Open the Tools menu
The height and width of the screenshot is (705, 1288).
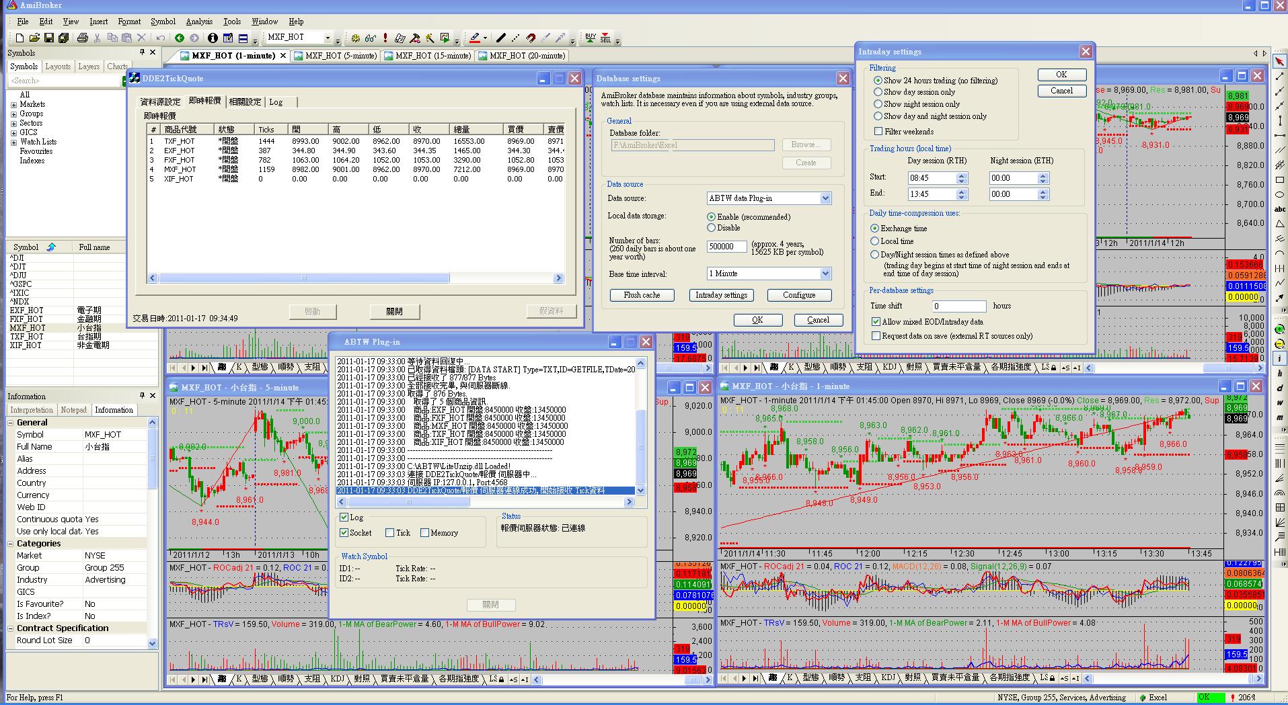(232, 22)
